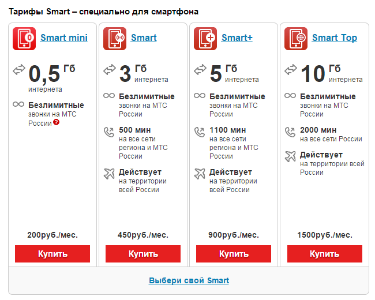This screenshot has width=375, height=300.
Task: Open the Smart Top tariff link
Action: pos(334,38)
